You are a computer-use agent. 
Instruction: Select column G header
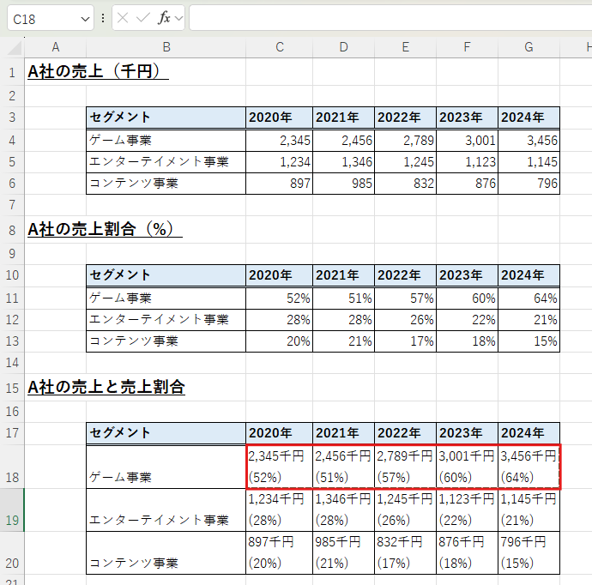[x=529, y=46]
